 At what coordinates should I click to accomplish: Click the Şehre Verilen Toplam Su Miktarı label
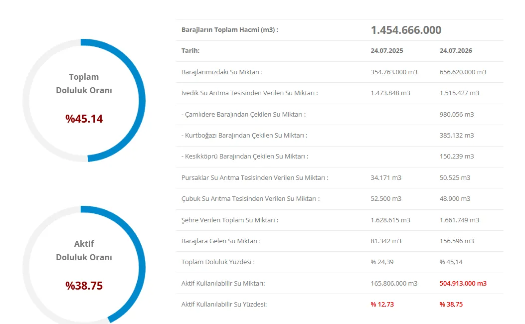230,220
